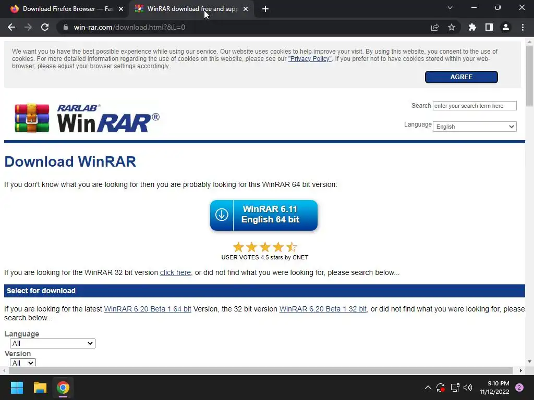The width and height of the screenshot is (534, 400).
Task: Open the network tray icon
Action: click(455, 387)
